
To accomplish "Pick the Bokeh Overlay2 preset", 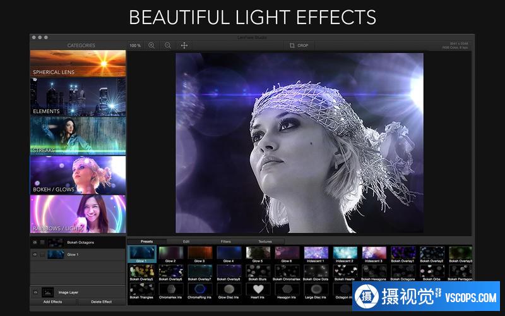I will (x=432, y=254).
